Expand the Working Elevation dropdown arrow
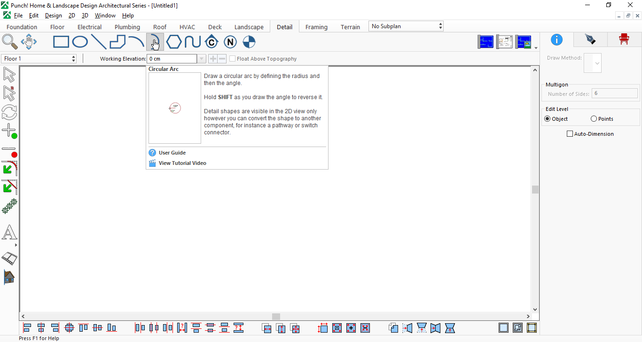 pyautogui.click(x=202, y=59)
